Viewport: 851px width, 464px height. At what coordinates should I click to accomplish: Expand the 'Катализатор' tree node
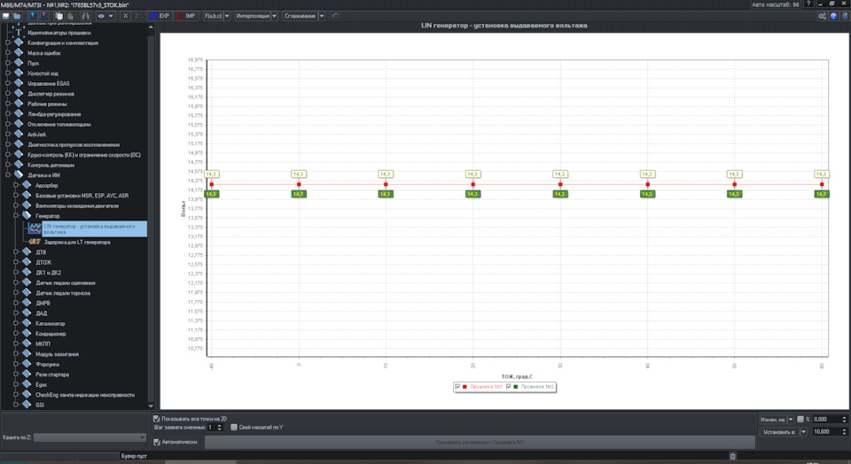point(17,323)
